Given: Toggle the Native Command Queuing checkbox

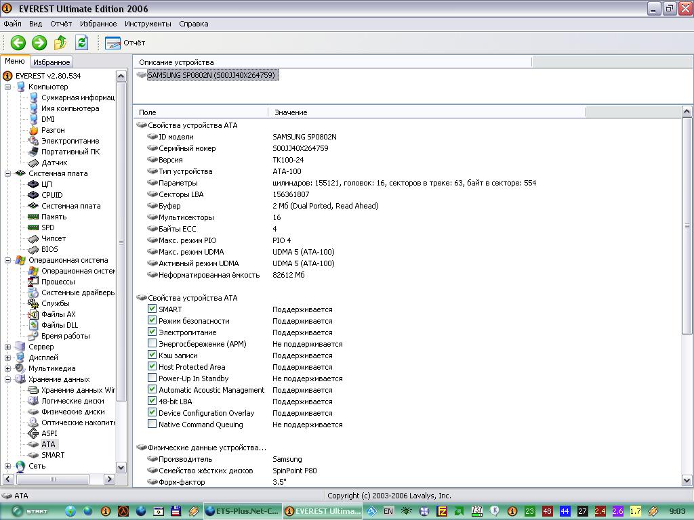Looking at the screenshot, I should 152,425.
